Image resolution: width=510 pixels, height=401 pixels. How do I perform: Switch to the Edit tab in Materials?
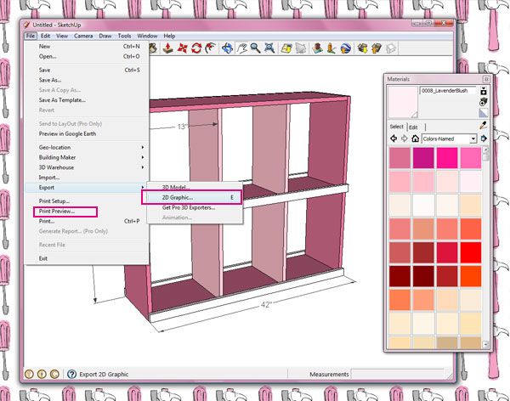[x=413, y=127]
